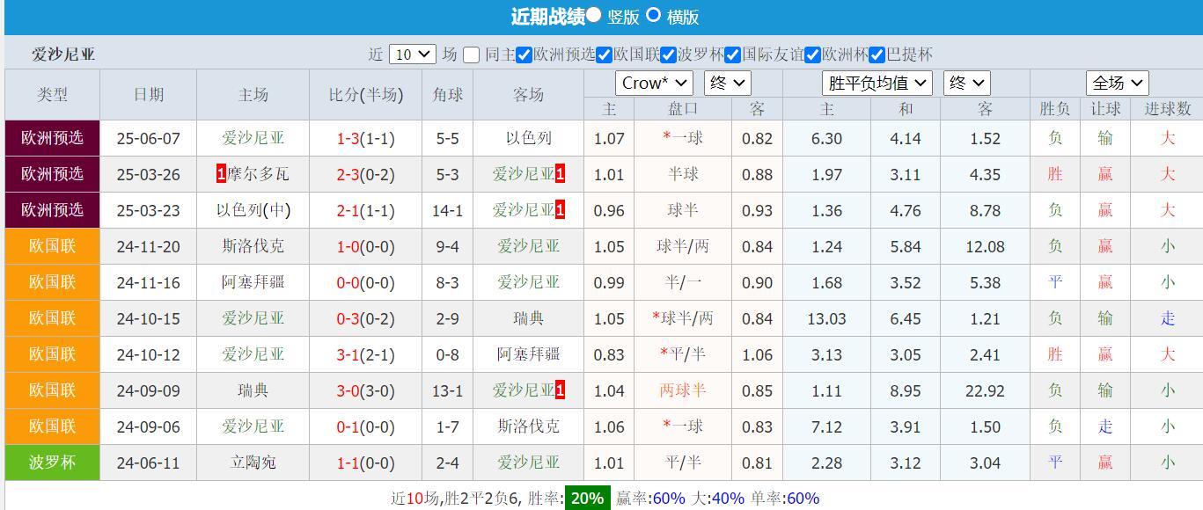The image size is (1203, 510).
Task: Open the 全场 full-match dropdown
Action: (x=1116, y=83)
